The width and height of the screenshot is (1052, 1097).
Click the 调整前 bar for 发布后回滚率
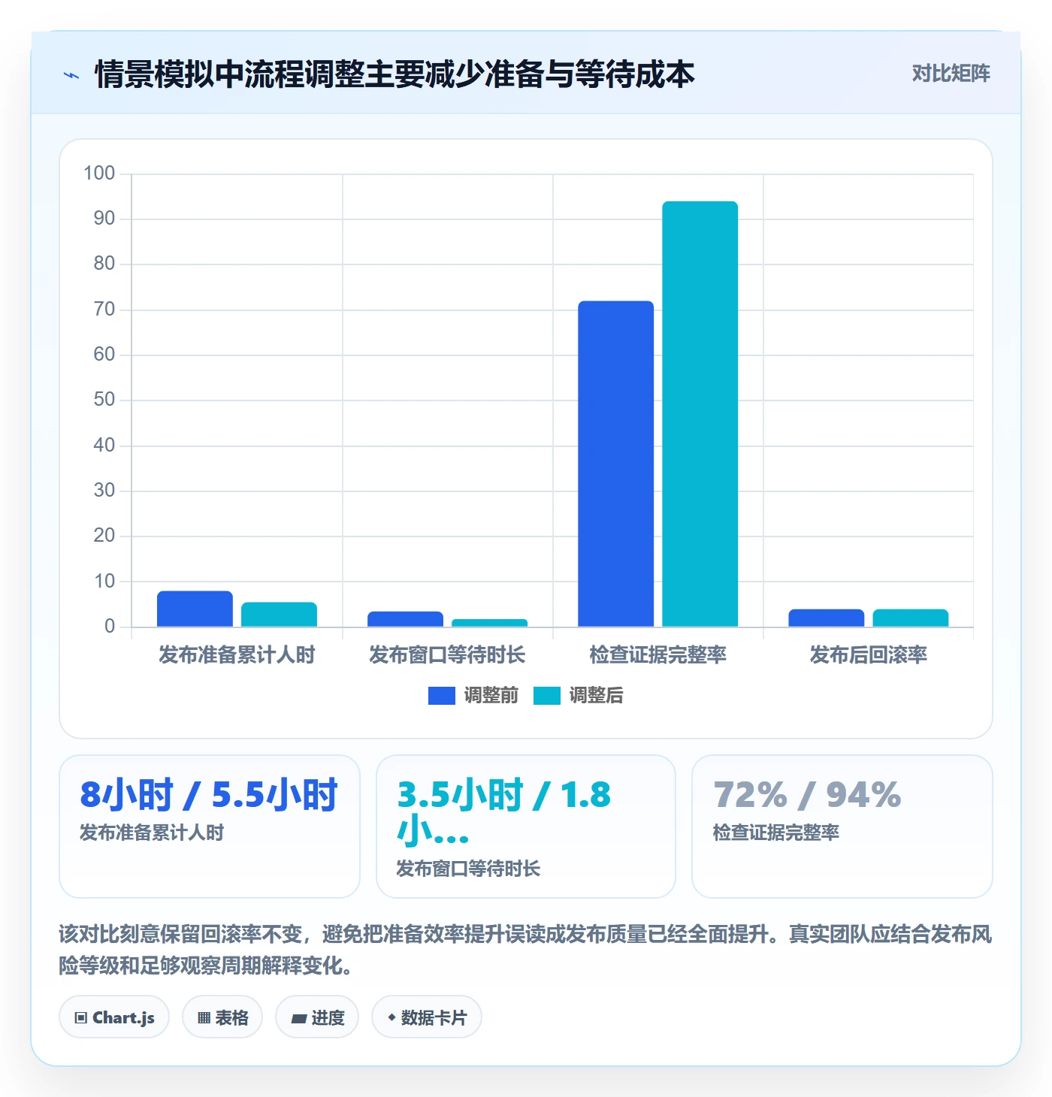(x=826, y=618)
